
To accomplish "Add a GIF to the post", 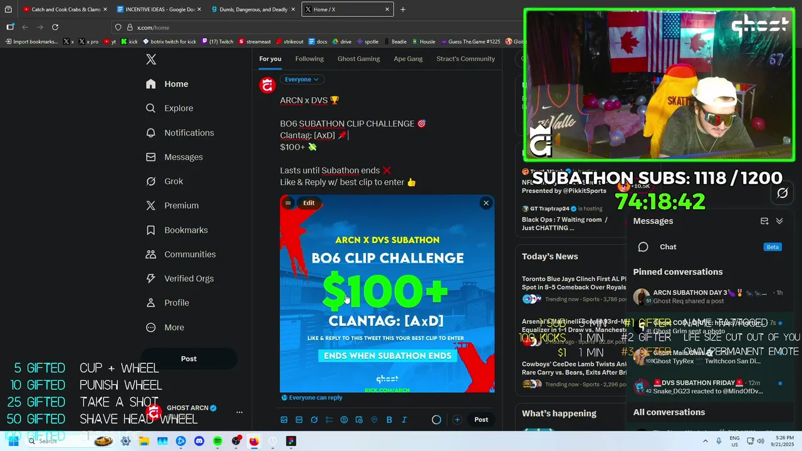I will point(299,420).
